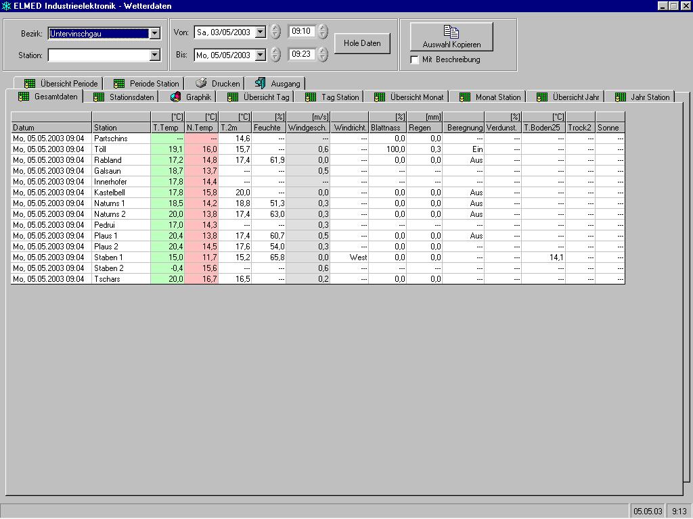Click the Übersicht Jahr table icon
693x519 pixels.
[542, 97]
